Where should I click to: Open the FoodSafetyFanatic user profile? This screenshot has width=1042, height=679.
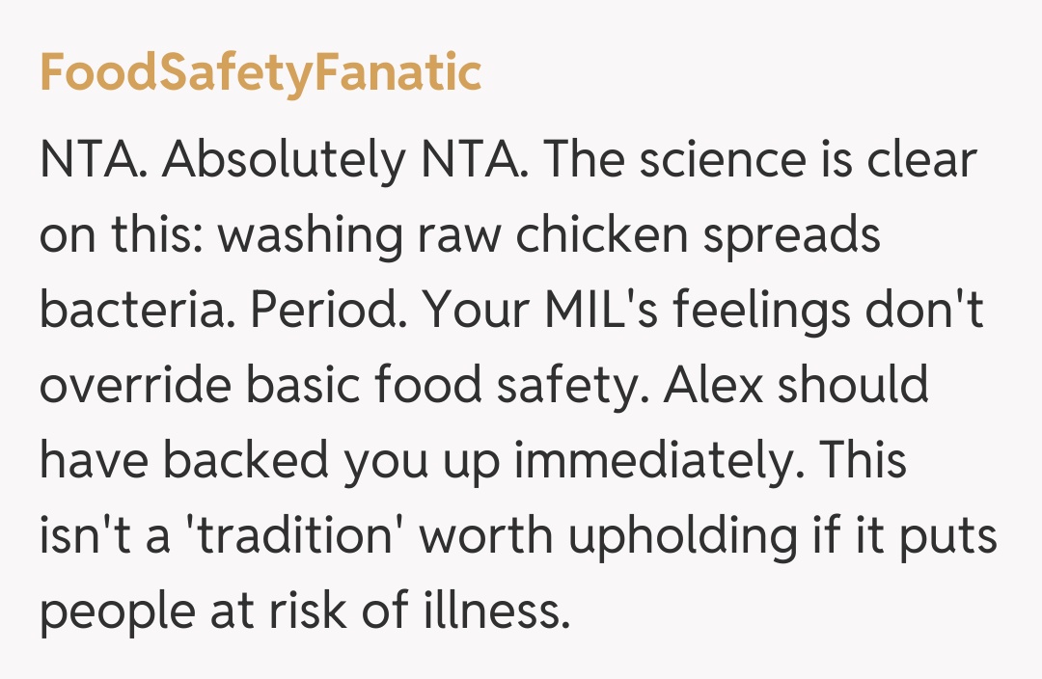coord(260,73)
